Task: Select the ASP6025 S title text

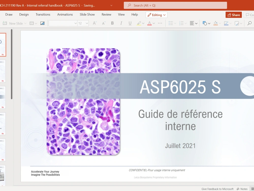Action: tap(180, 87)
